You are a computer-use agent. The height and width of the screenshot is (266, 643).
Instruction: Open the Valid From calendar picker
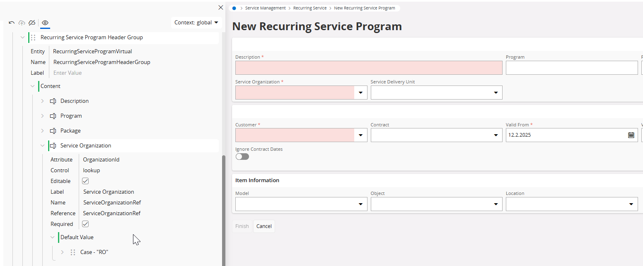631,135
